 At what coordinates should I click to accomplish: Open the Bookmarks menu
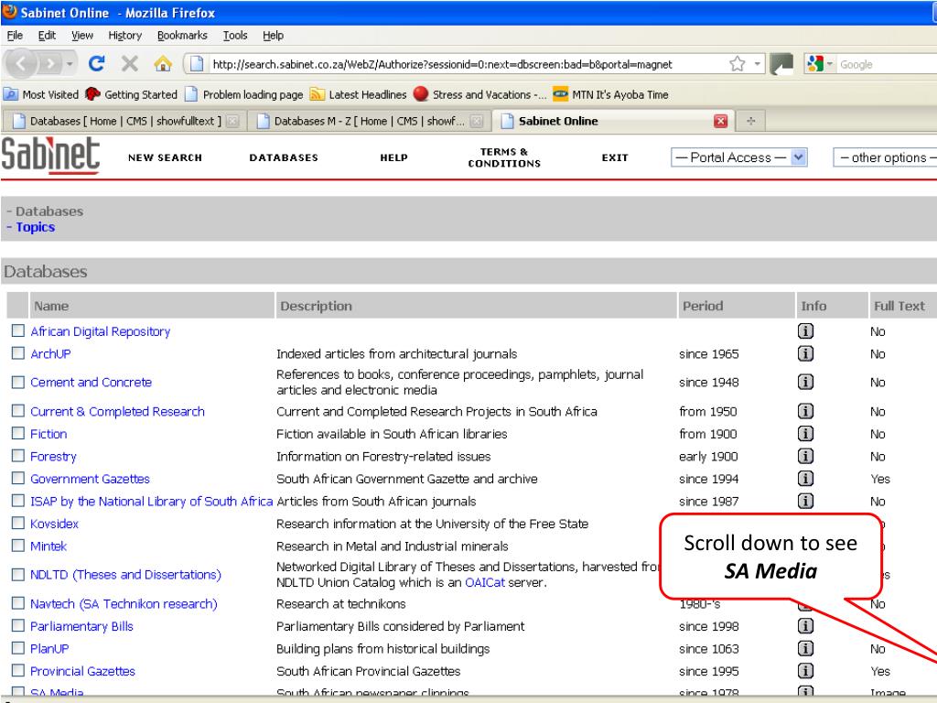[x=182, y=36]
